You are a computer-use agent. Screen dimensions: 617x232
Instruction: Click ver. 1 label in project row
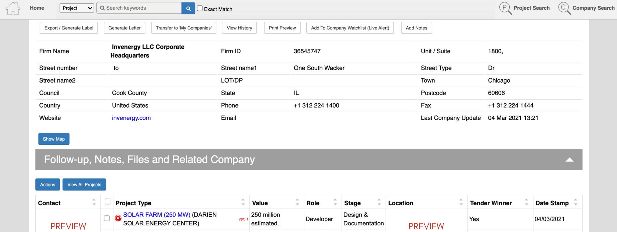[243, 219]
